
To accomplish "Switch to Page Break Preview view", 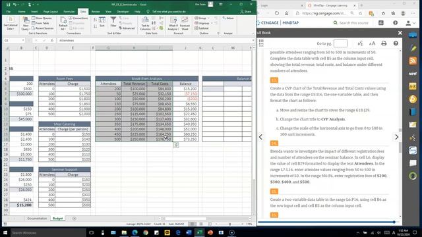I will (210, 224).
